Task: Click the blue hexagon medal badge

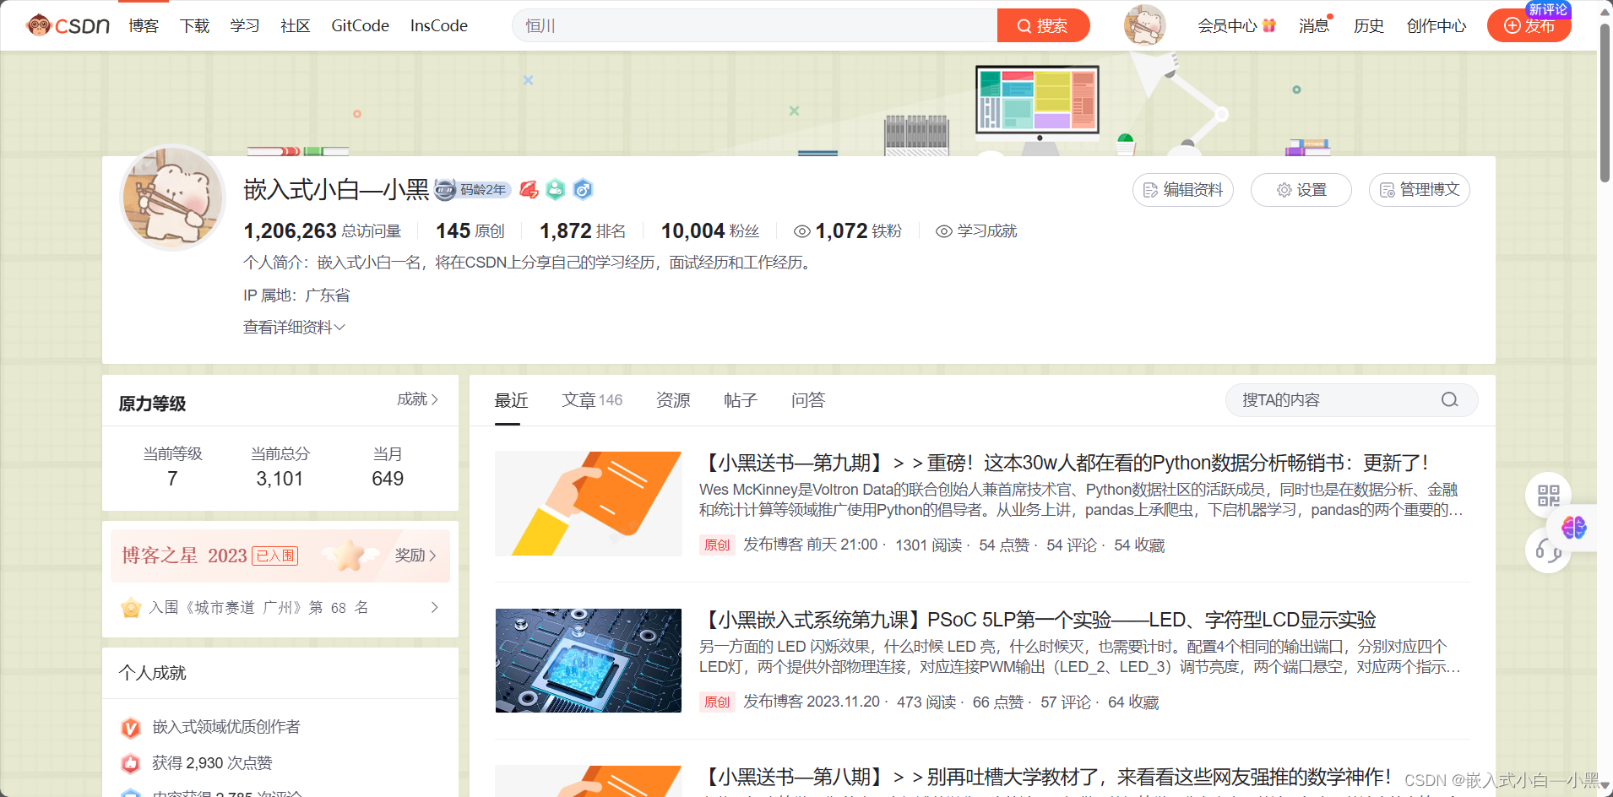Action: 583,190
